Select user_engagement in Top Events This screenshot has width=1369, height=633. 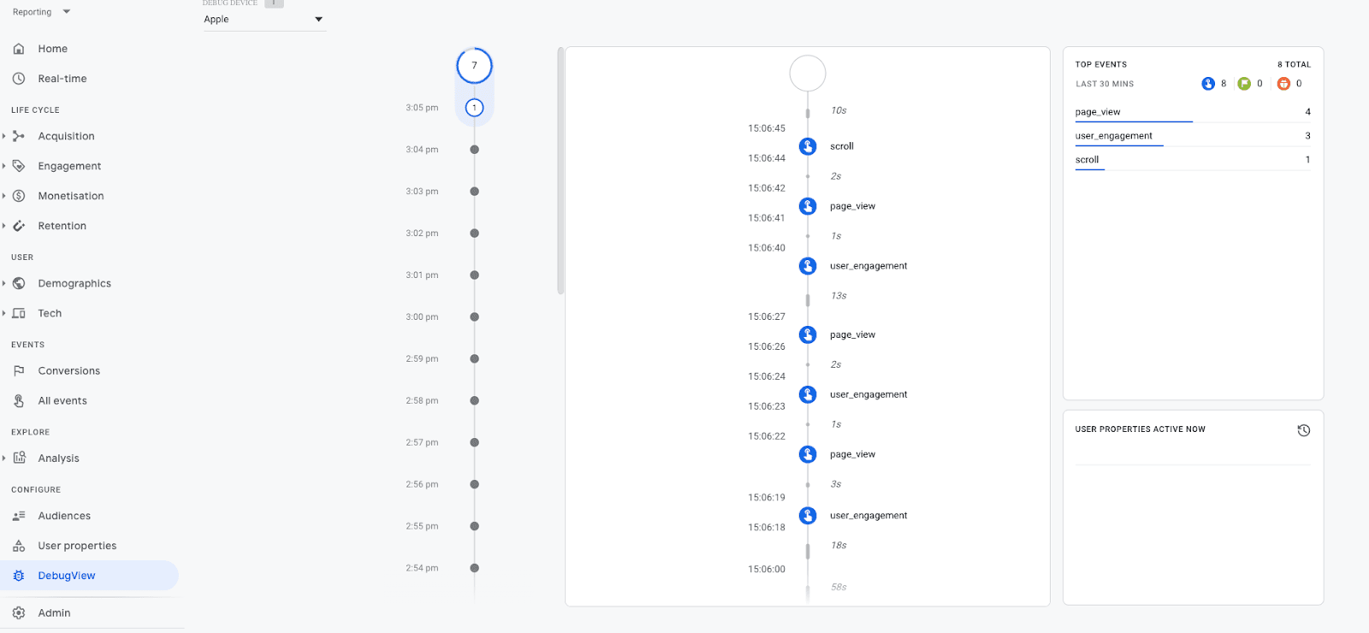(1112, 135)
